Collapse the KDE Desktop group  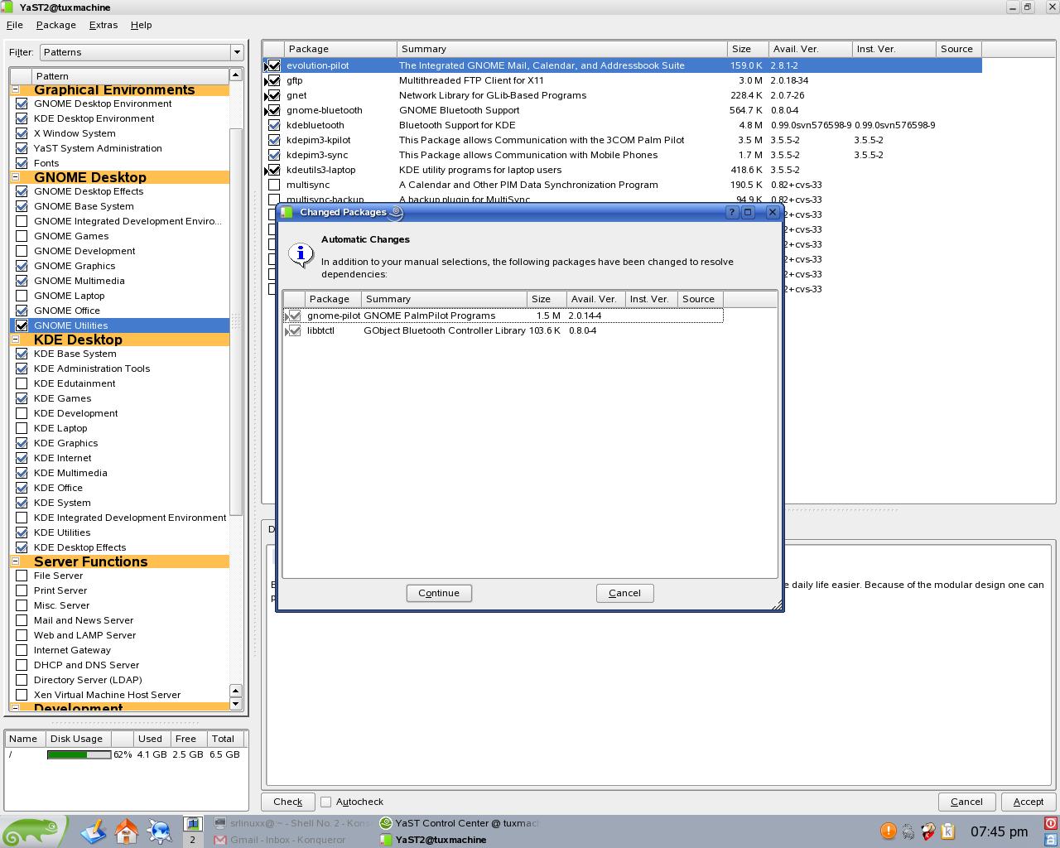pos(15,339)
